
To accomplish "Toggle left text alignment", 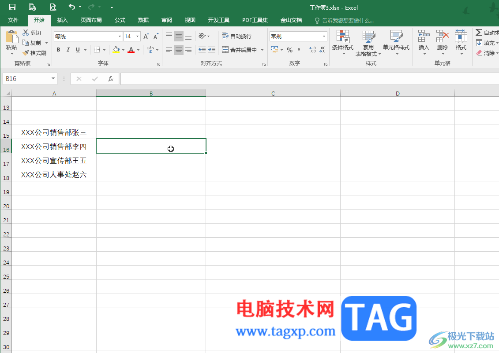I will pyautogui.click(x=169, y=50).
